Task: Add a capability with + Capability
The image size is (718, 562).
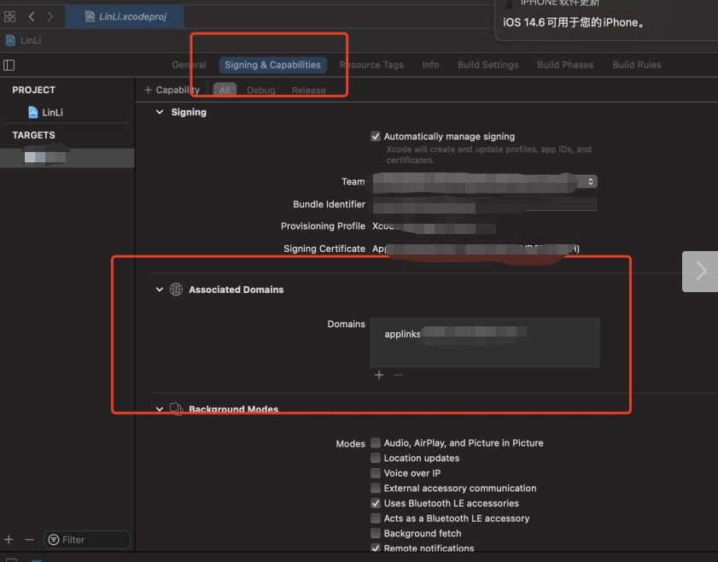Action: click(x=172, y=91)
